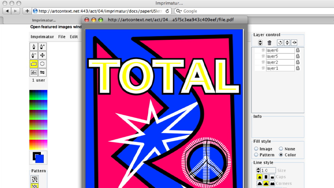Viewport: 334px width, 188px height.
Task: Toggle visibility eye of layer2
Action: point(263,62)
